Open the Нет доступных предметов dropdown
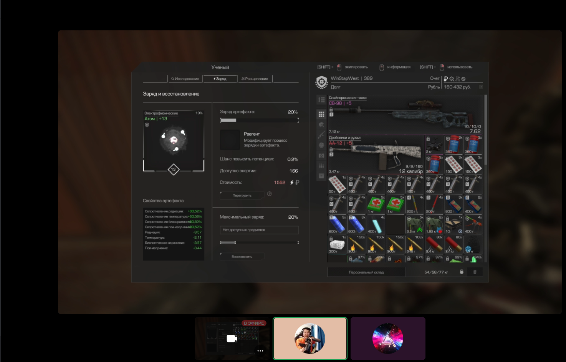Screen dimensions: 566x362 tap(259, 230)
